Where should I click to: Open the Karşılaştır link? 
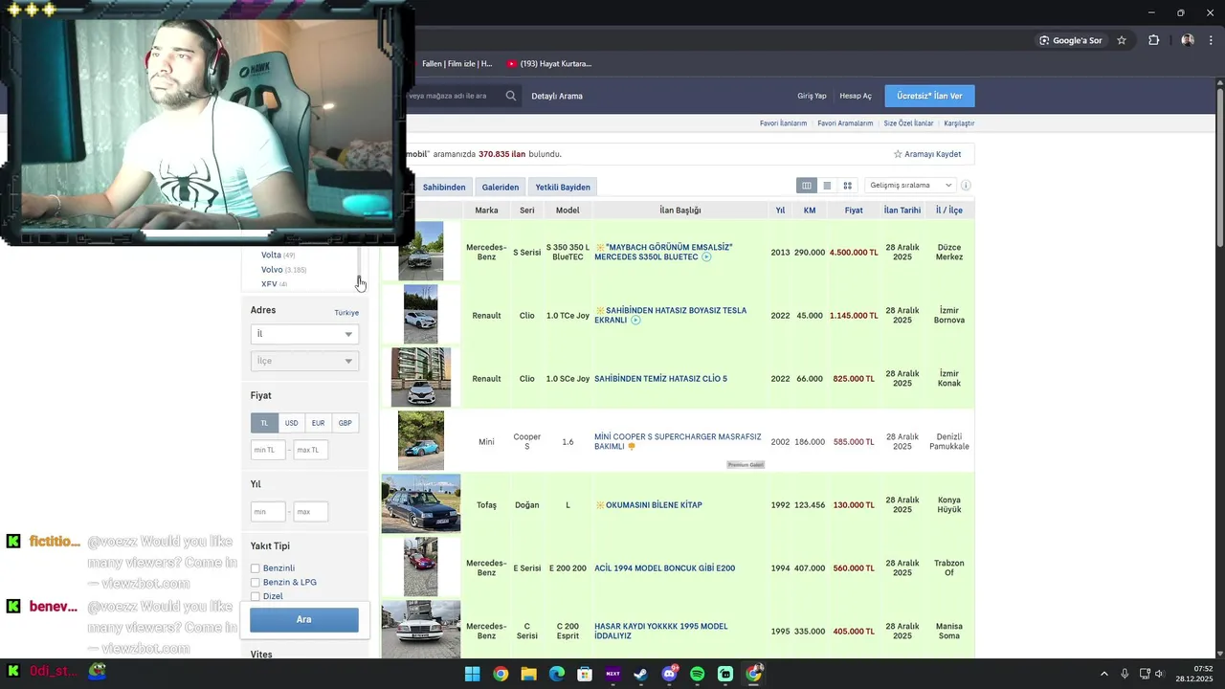click(x=959, y=123)
